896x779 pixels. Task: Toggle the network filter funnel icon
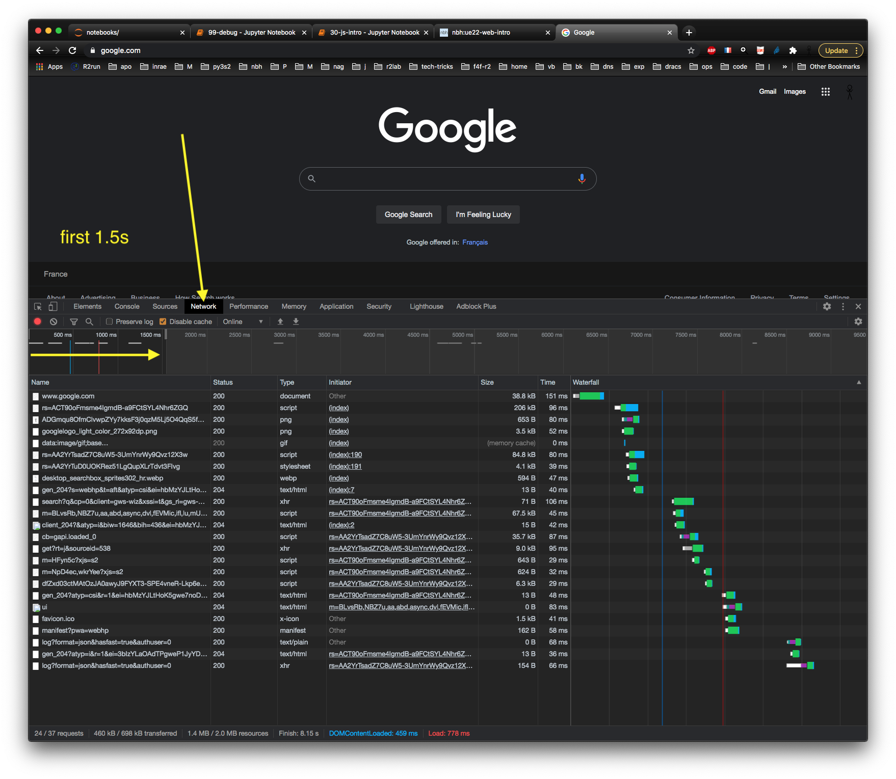(74, 321)
